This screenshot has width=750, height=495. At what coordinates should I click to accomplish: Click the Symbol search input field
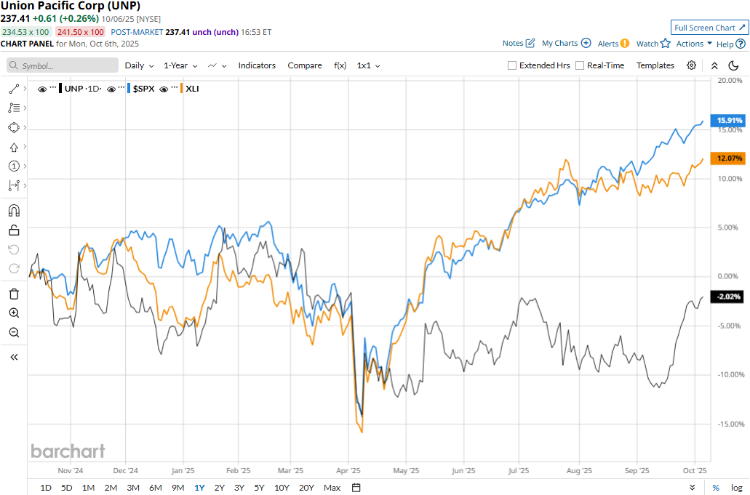coord(63,65)
